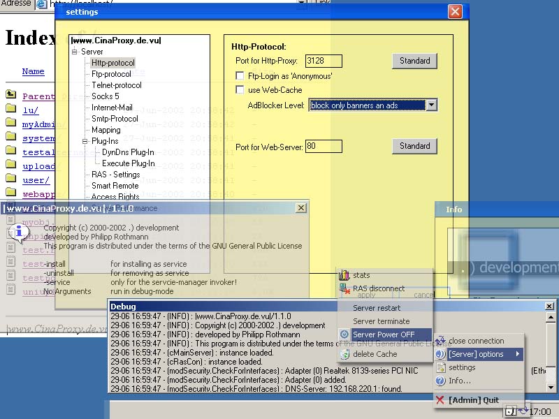Click the settings document icon in menu
This screenshot has width=559, height=419.
click(440, 367)
